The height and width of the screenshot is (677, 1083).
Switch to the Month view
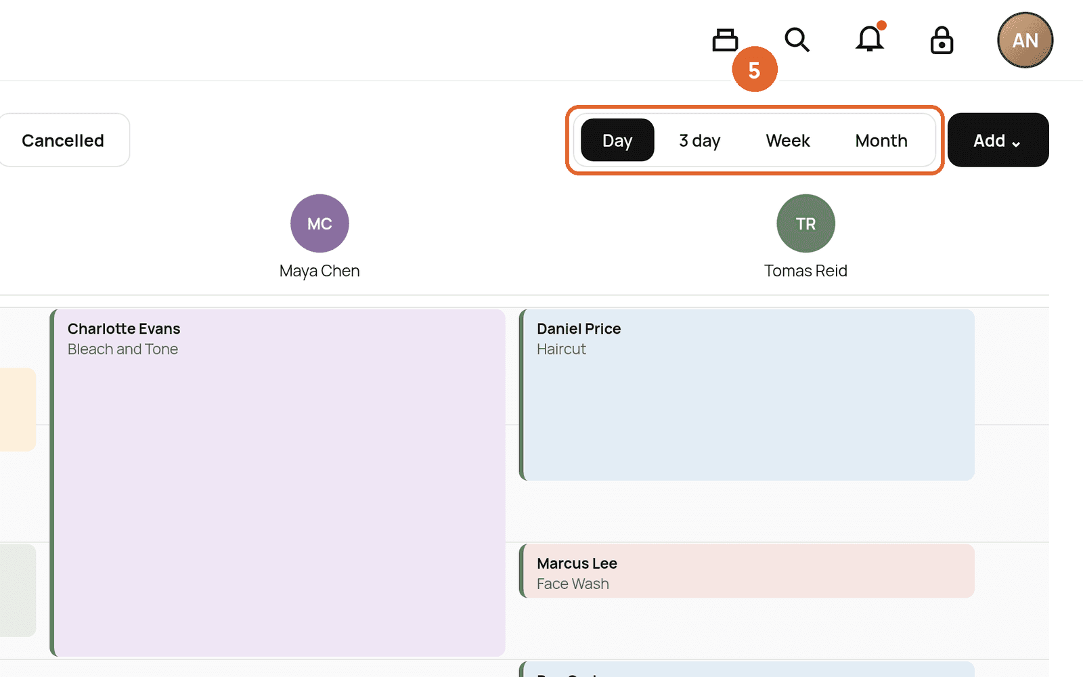coord(881,140)
